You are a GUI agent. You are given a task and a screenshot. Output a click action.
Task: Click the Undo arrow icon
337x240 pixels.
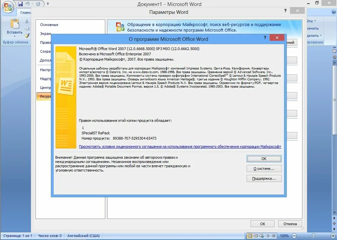pos(28,4)
